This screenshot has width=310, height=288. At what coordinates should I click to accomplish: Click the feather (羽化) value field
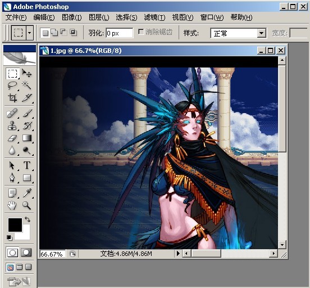tap(120, 33)
